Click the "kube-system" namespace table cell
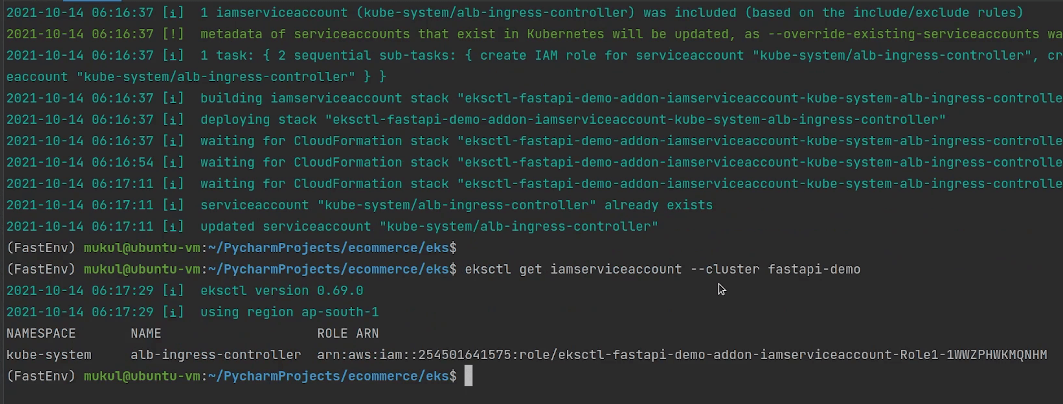 (49, 355)
